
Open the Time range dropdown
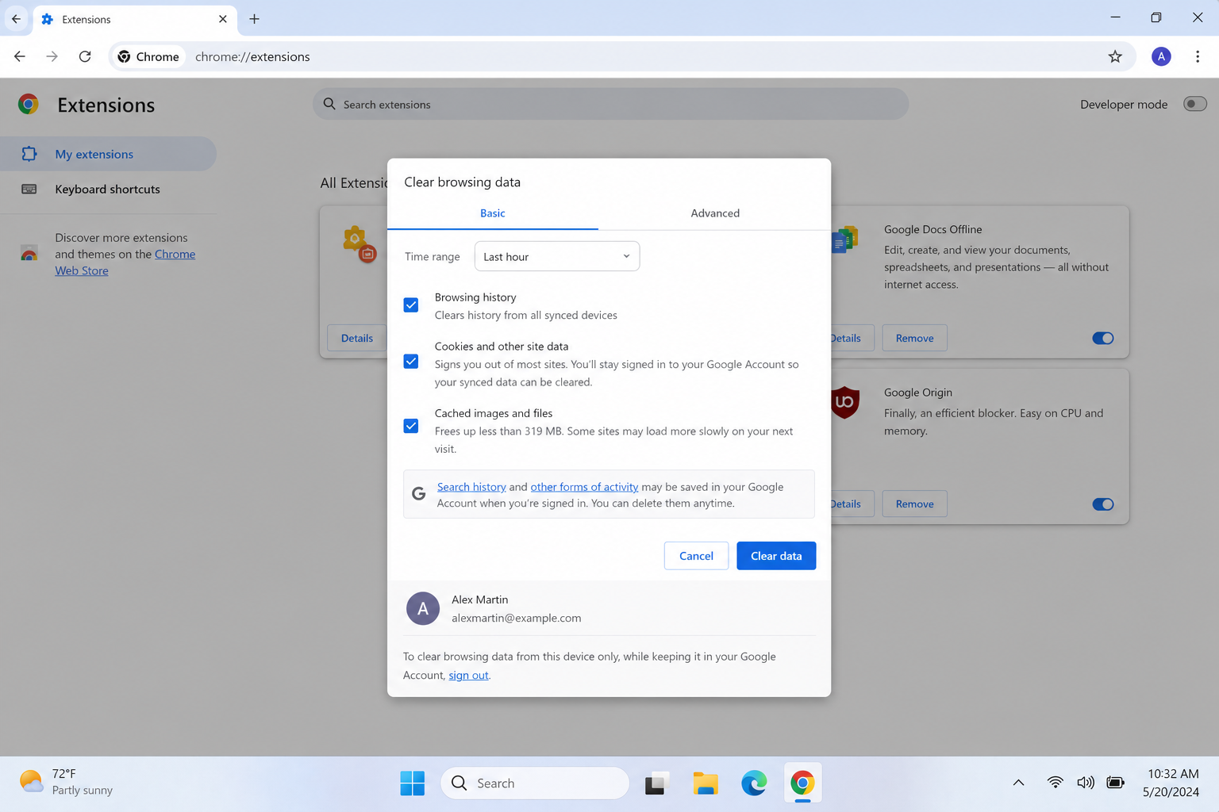[x=556, y=256]
